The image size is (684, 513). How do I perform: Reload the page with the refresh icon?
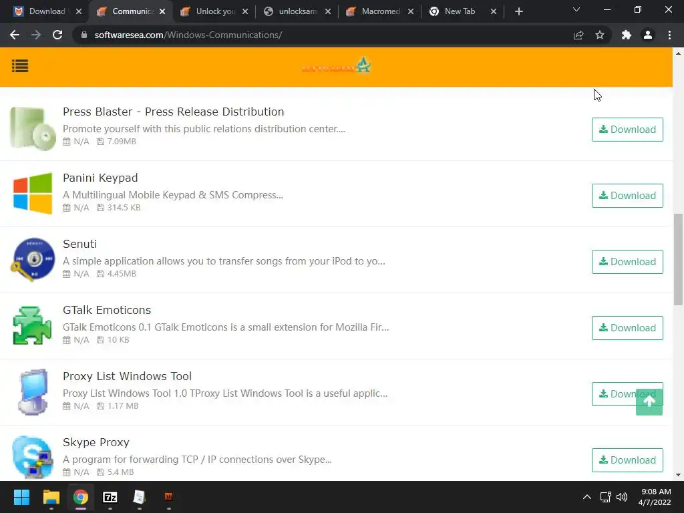pos(57,35)
